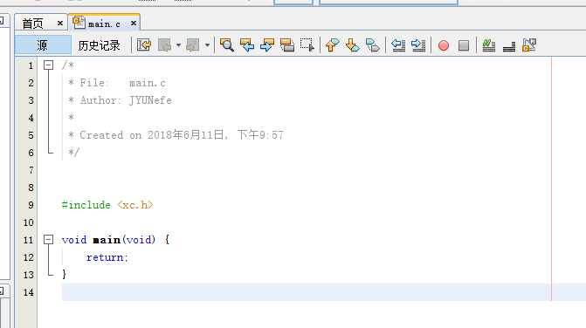The width and height of the screenshot is (586, 328).
Task: Jump to next bookmark icon
Action: pos(353,45)
